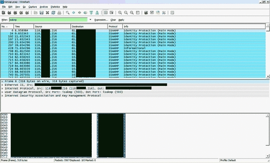Screen dimensions: 270x163
Task: Sort by the Info column header
Action: click(x=194, y=26)
